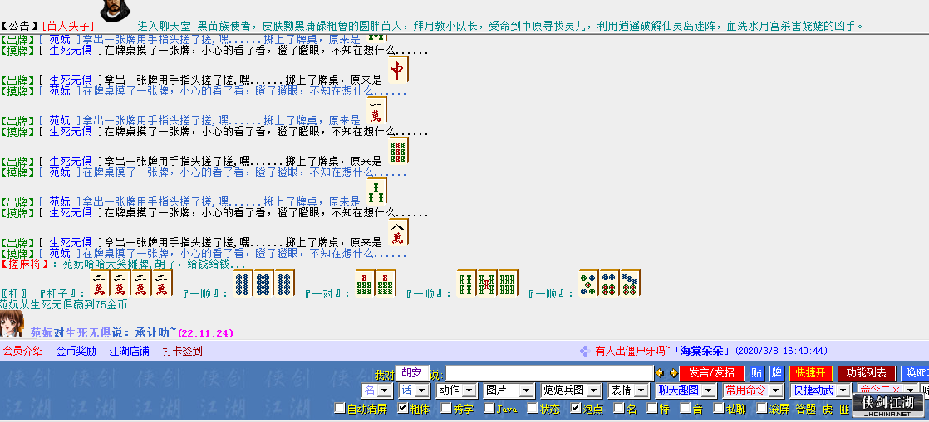The height and width of the screenshot is (422, 929).
Task: Enable the 秀字 checkbox
Action: 446,408
